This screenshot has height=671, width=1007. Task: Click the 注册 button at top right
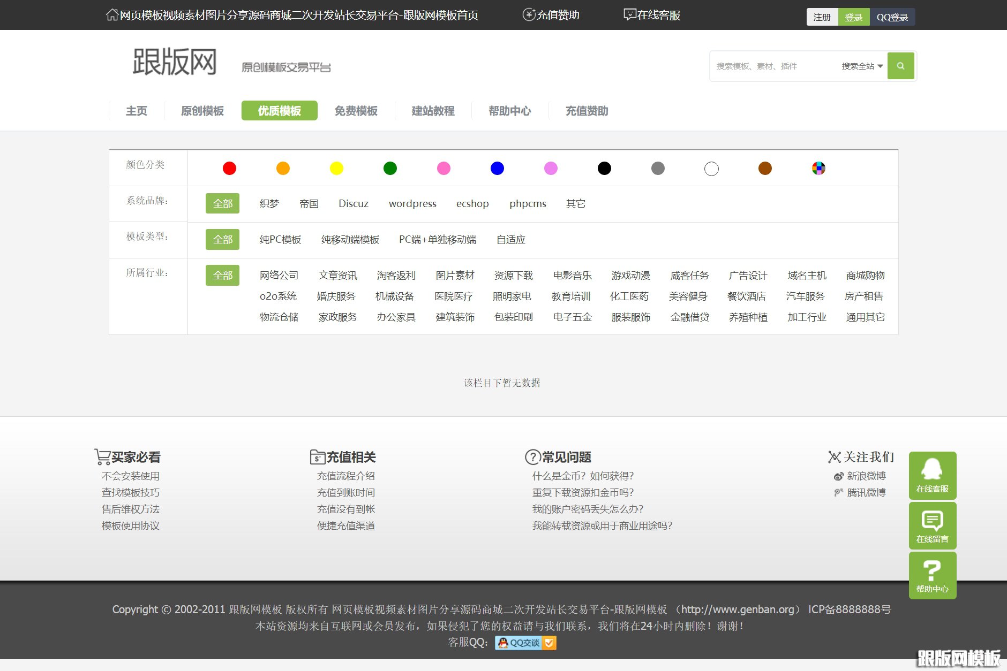click(x=821, y=17)
